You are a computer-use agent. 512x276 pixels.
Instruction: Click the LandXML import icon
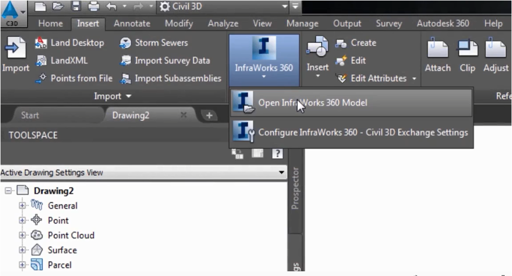point(41,61)
